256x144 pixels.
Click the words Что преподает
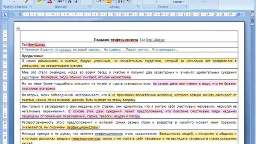click(164, 50)
